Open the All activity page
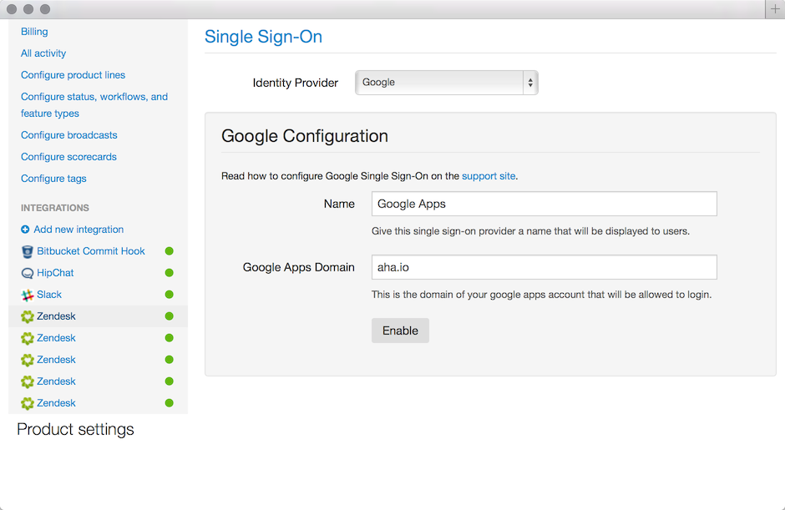The width and height of the screenshot is (785, 510). [43, 53]
